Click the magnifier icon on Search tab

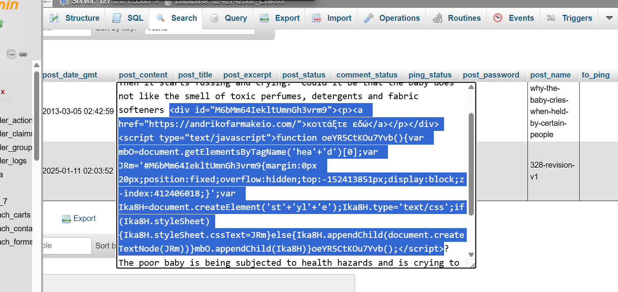click(160, 18)
